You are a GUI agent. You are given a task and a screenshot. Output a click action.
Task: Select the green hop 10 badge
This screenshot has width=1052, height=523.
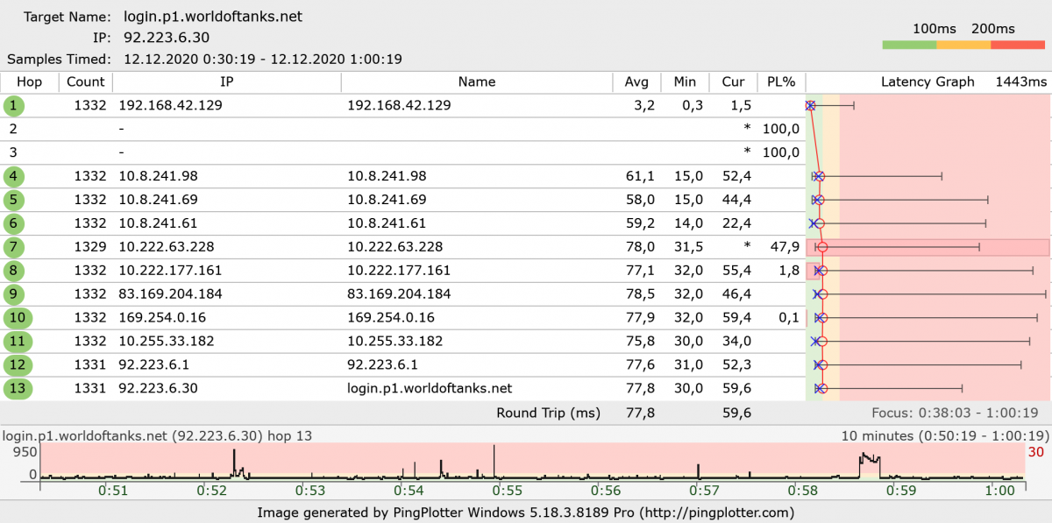pos(17,318)
